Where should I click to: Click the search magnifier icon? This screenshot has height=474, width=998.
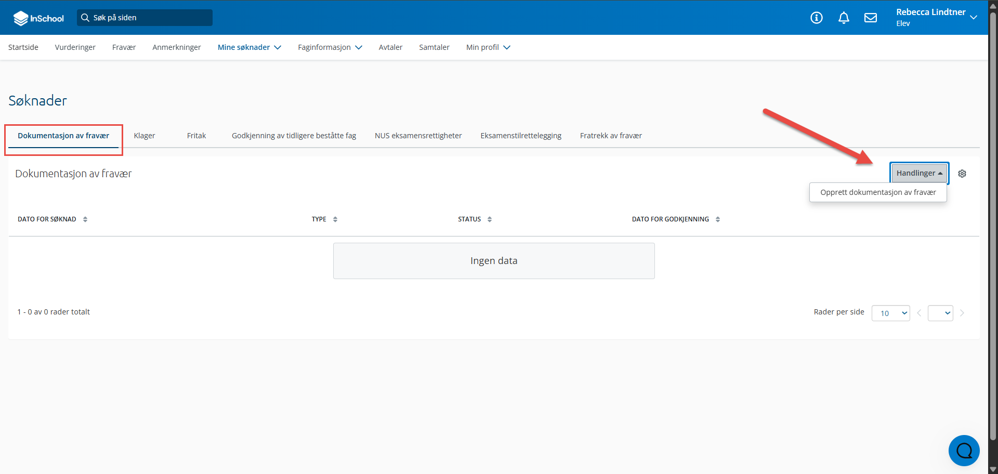coord(85,18)
